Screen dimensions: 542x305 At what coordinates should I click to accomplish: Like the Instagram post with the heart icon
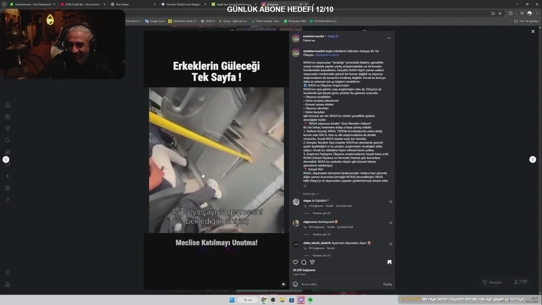(296, 262)
